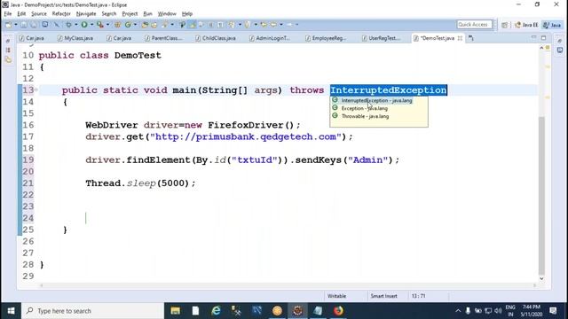The height and width of the screenshot is (319, 568).
Task: Open the Run configurations dropdown arrow
Action: coord(91,25)
